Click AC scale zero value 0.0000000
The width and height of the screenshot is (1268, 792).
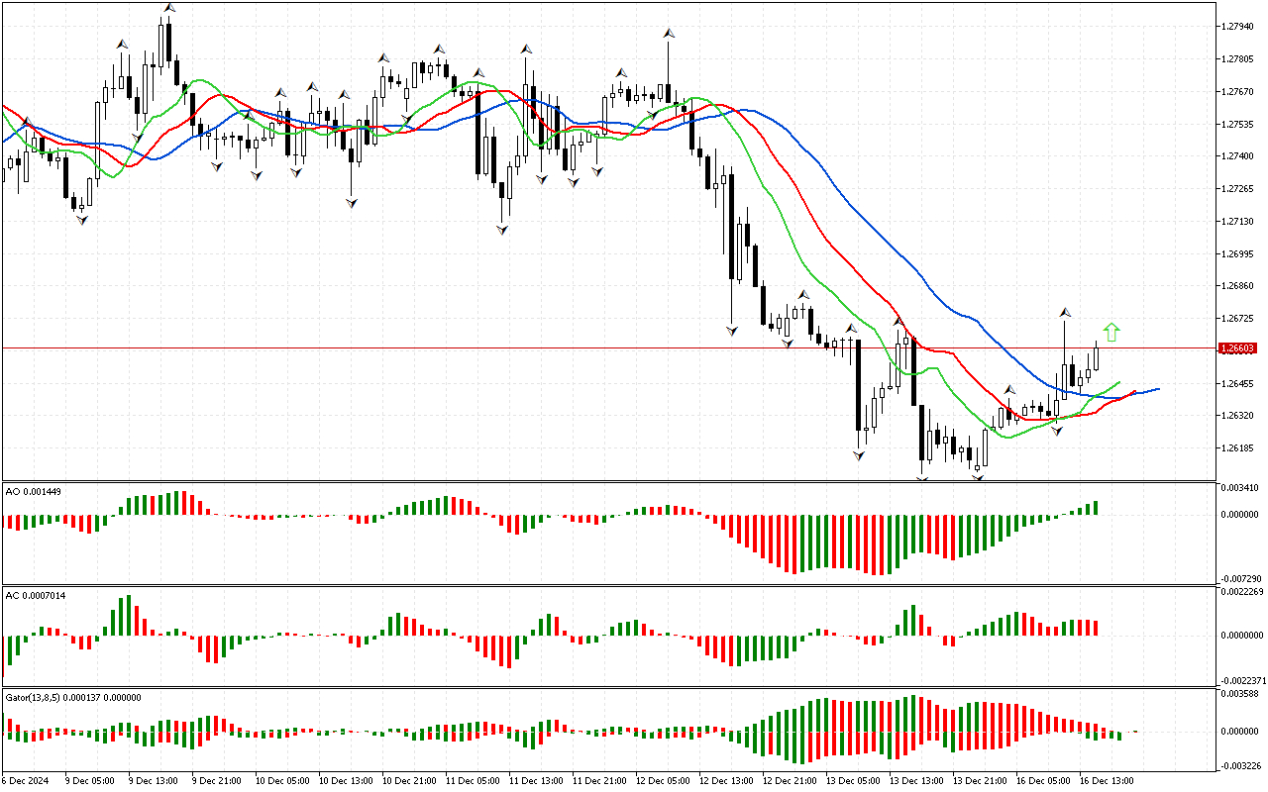[1243, 636]
